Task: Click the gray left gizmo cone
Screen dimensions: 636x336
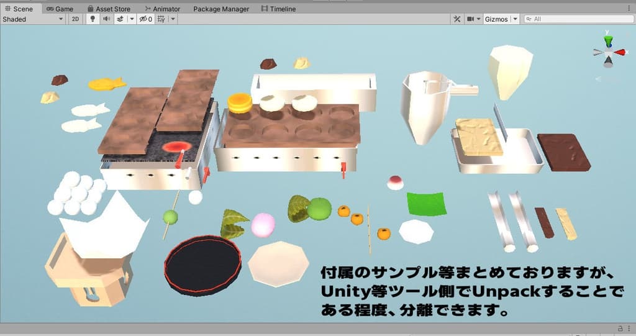Action: tap(598, 52)
